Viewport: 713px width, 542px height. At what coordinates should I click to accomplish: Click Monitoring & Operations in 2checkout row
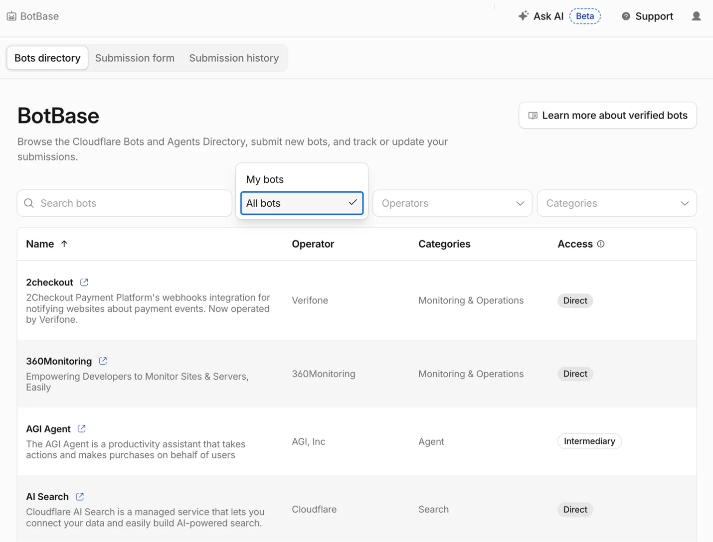pyautogui.click(x=471, y=300)
